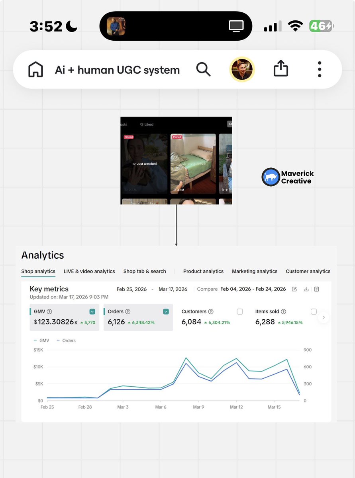This screenshot has width=355, height=478.
Task: Click the edit icon next to the compare dates
Action: (x=294, y=289)
